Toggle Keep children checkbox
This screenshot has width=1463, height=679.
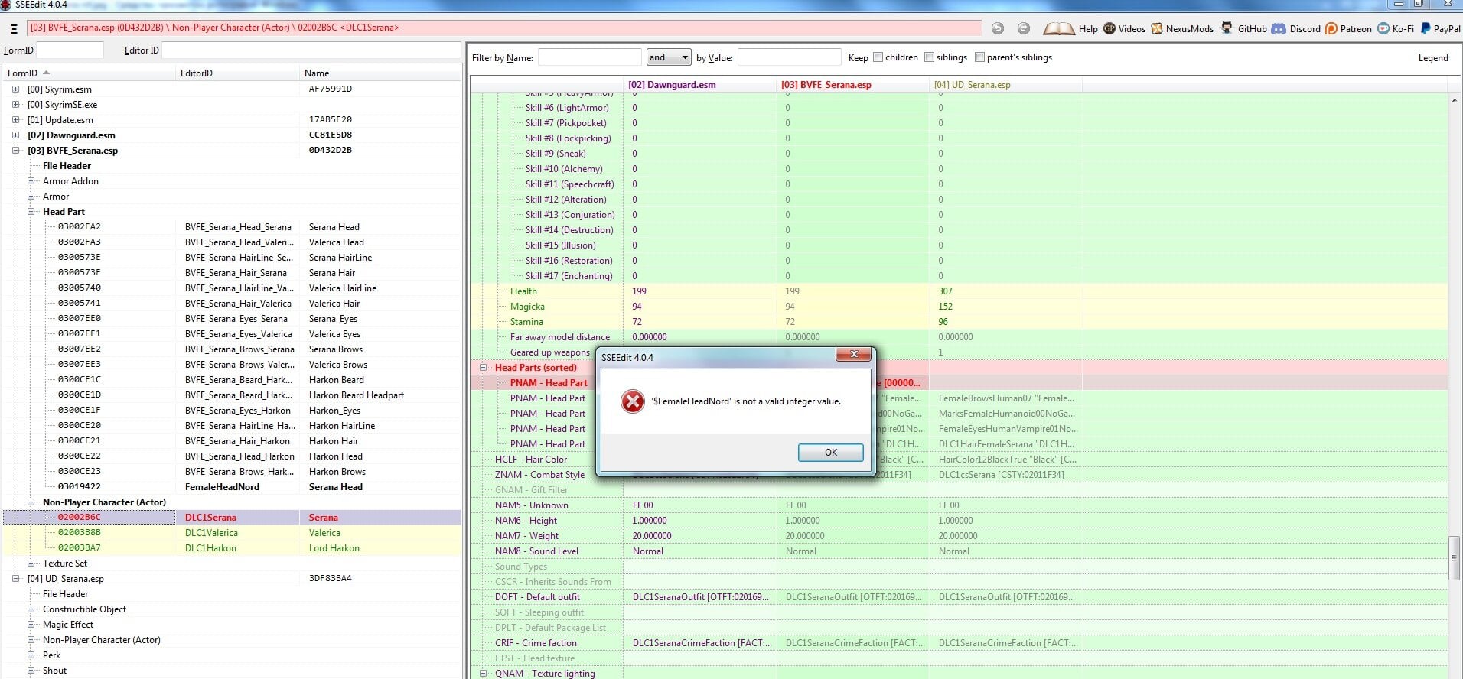coord(878,57)
